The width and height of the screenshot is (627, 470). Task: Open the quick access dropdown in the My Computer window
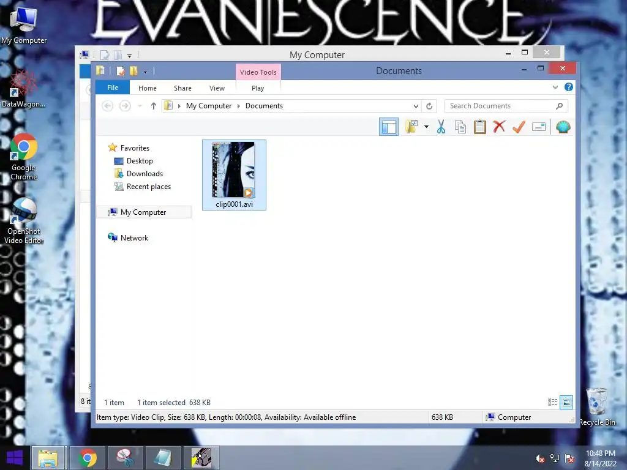pyautogui.click(x=129, y=55)
